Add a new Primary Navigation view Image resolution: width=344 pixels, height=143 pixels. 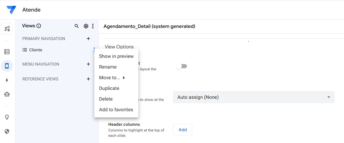tap(88, 39)
